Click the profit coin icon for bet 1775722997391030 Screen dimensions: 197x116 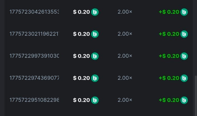(x=184, y=56)
